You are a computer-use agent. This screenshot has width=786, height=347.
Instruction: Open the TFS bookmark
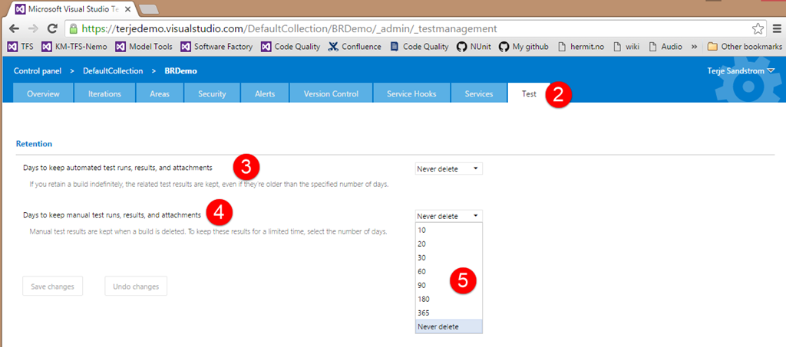point(21,47)
